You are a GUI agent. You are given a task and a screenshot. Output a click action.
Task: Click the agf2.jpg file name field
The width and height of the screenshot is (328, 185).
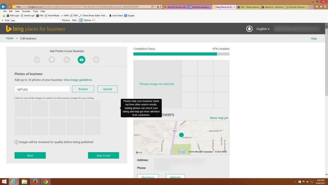[x=42, y=89]
